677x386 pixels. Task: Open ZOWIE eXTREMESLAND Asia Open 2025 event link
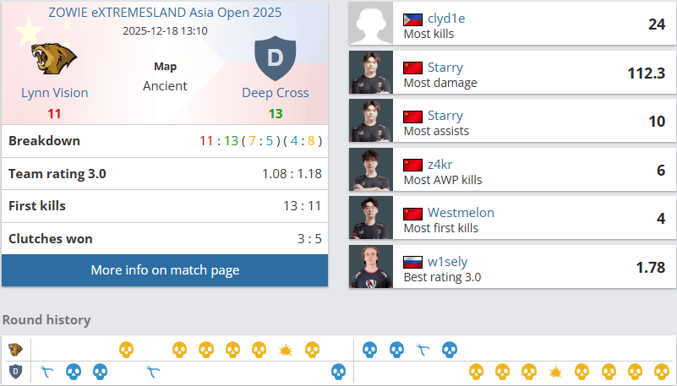point(165,13)
